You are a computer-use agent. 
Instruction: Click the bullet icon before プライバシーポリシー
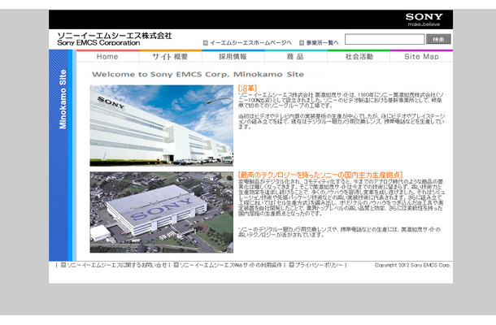pyautogui.click(x=292, y=265)
